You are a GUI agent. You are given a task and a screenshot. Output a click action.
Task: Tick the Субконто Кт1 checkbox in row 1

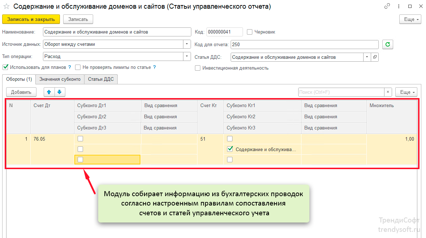point(230,139)
